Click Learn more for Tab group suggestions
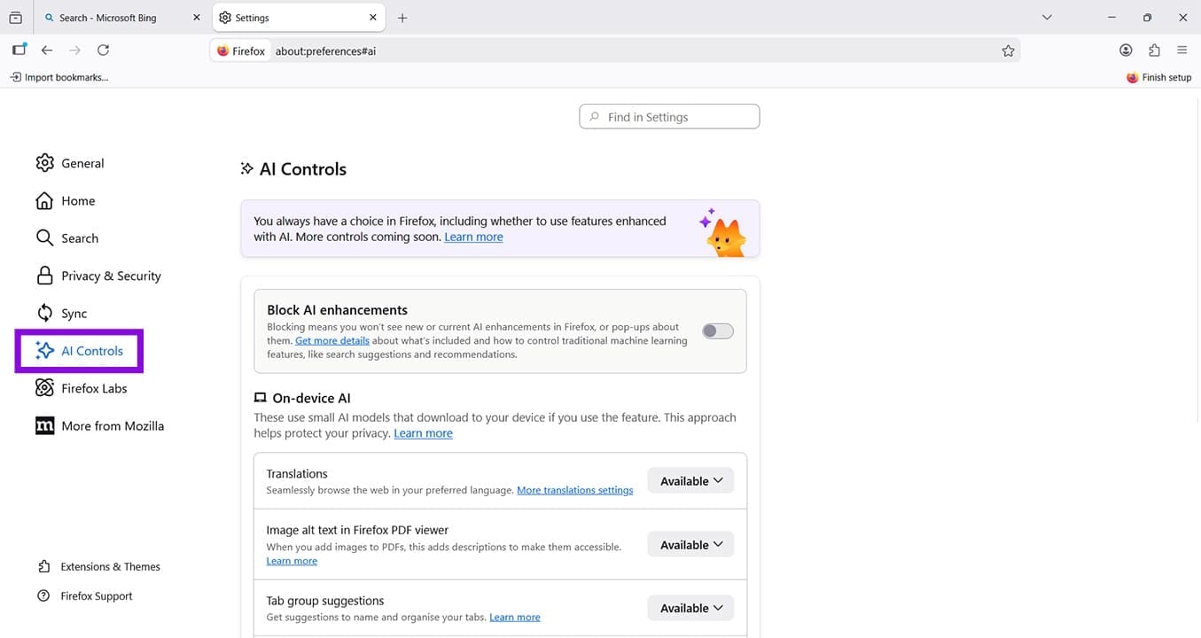1201x638 pixels. click(x=515, y=617)
